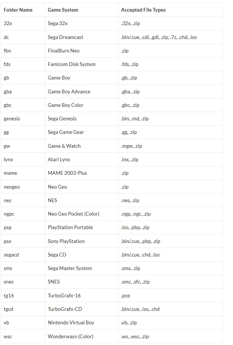Image resolution: width=233 pixels, height=345 pixels.
Task: Click the "Accepted File Types" column header
Action: click(x=143, y=10)
